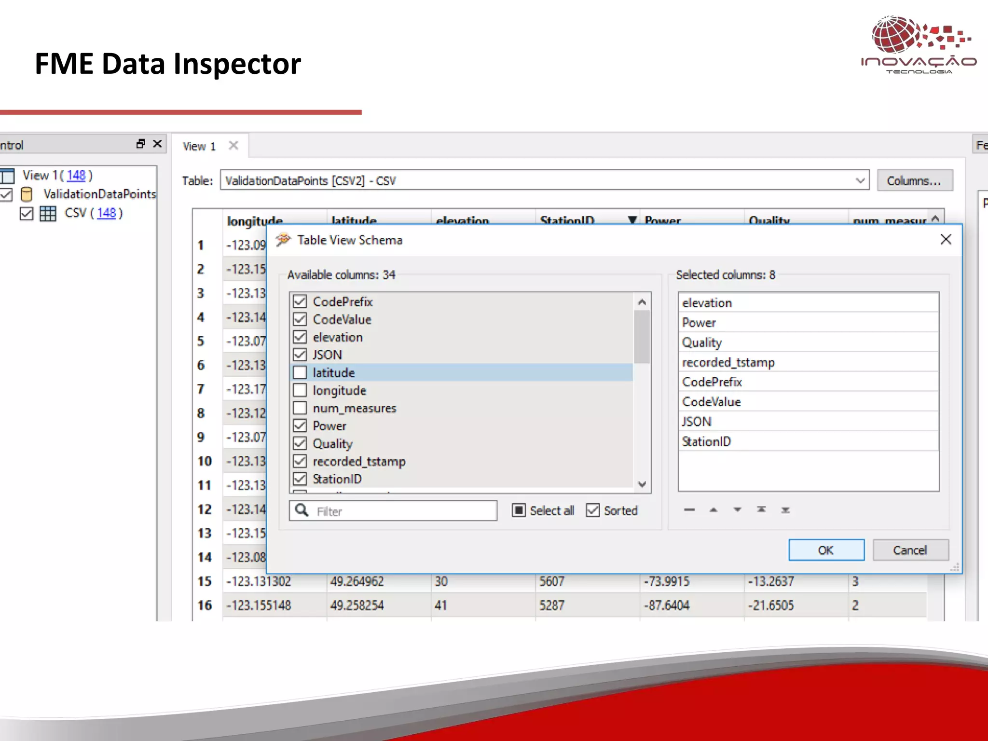The height and width of the screenshot is (741, 988).
Task: Move selected column to bottom icon
Action: click(x=785, y=509)
